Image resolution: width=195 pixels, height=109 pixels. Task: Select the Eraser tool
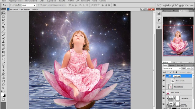click(3, 48)
